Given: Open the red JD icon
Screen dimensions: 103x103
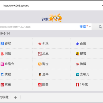Looking at the screenshot, I should 2,85.
